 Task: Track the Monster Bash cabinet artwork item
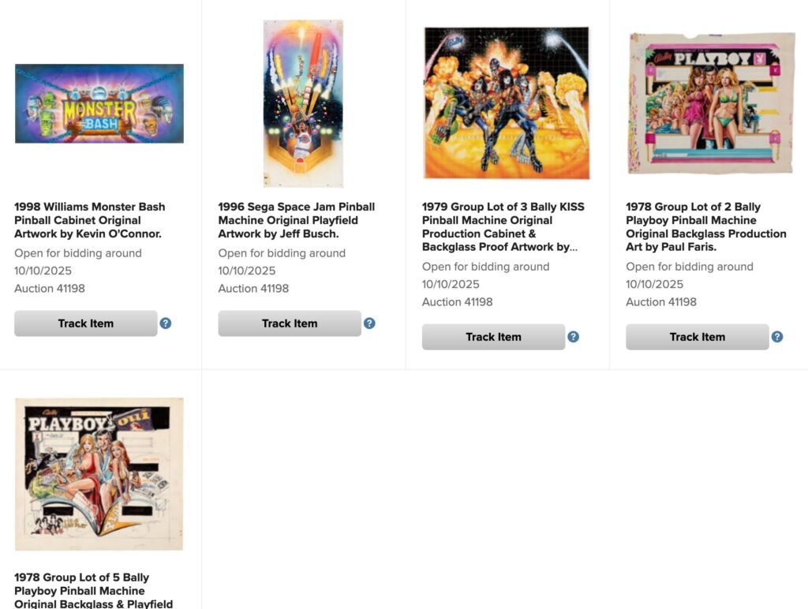pos(85,323)
